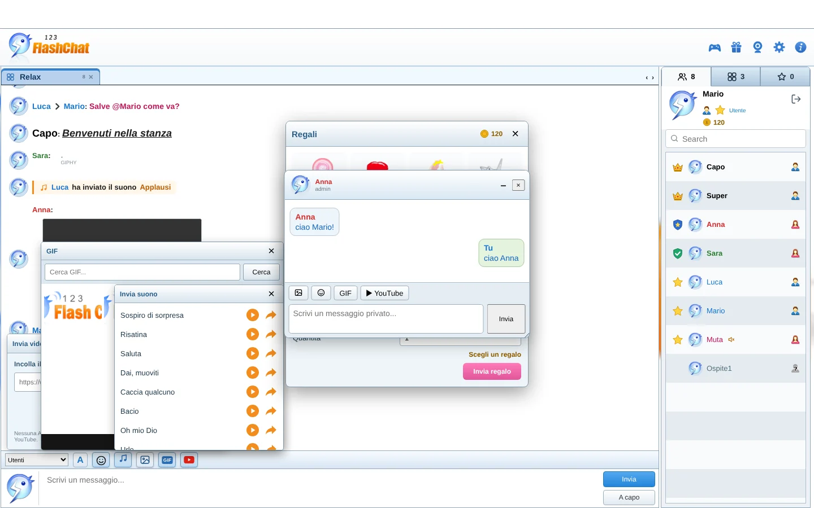Switch to the rooms tab showing 3
This screenshot has width=814, height=508.
735,77
